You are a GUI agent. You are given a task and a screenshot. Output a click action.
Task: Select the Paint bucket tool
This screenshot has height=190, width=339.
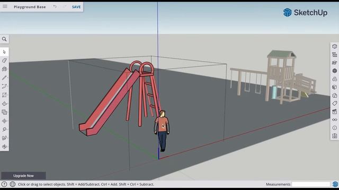click(x=4, y=69)
